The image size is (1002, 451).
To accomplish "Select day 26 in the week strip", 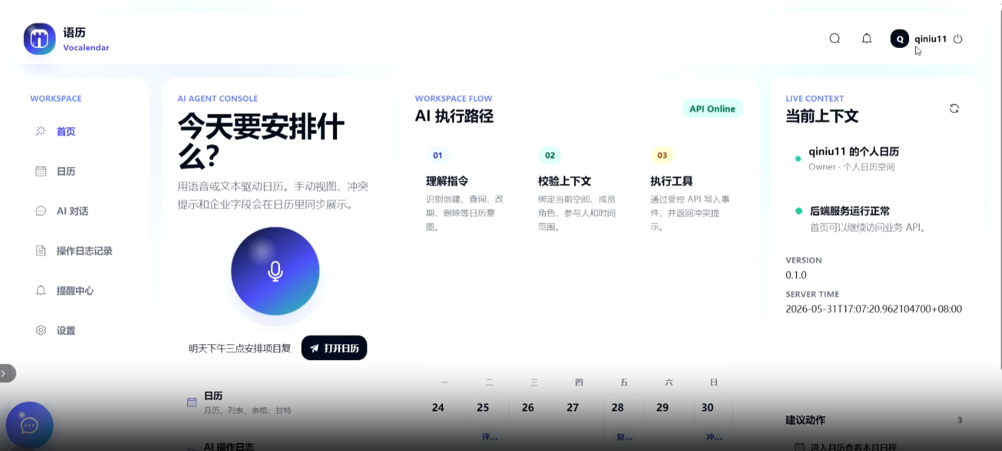I will [x=528, y=408].
